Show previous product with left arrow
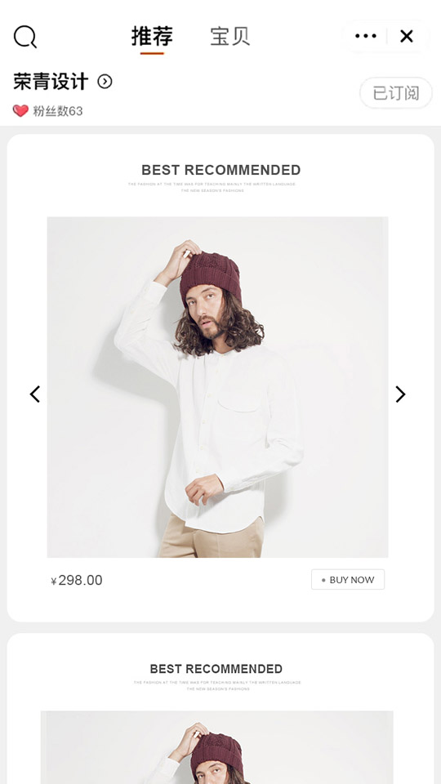Screen dimensions: 441x784 (34, 394)
